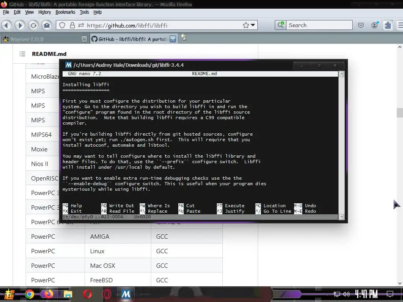Show hidden system tray icons
The height and width of the screenshot is (302, 403).
click(327, 294)
